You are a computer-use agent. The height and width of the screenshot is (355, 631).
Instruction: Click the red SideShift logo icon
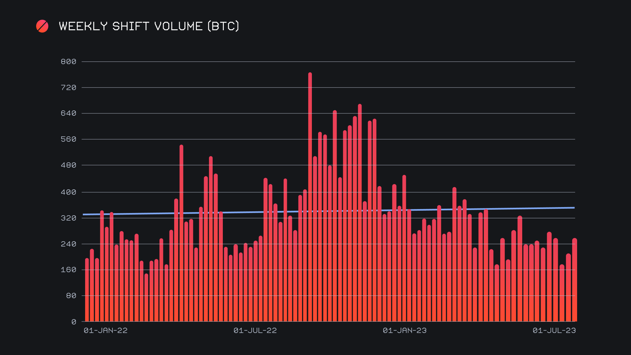42,26
